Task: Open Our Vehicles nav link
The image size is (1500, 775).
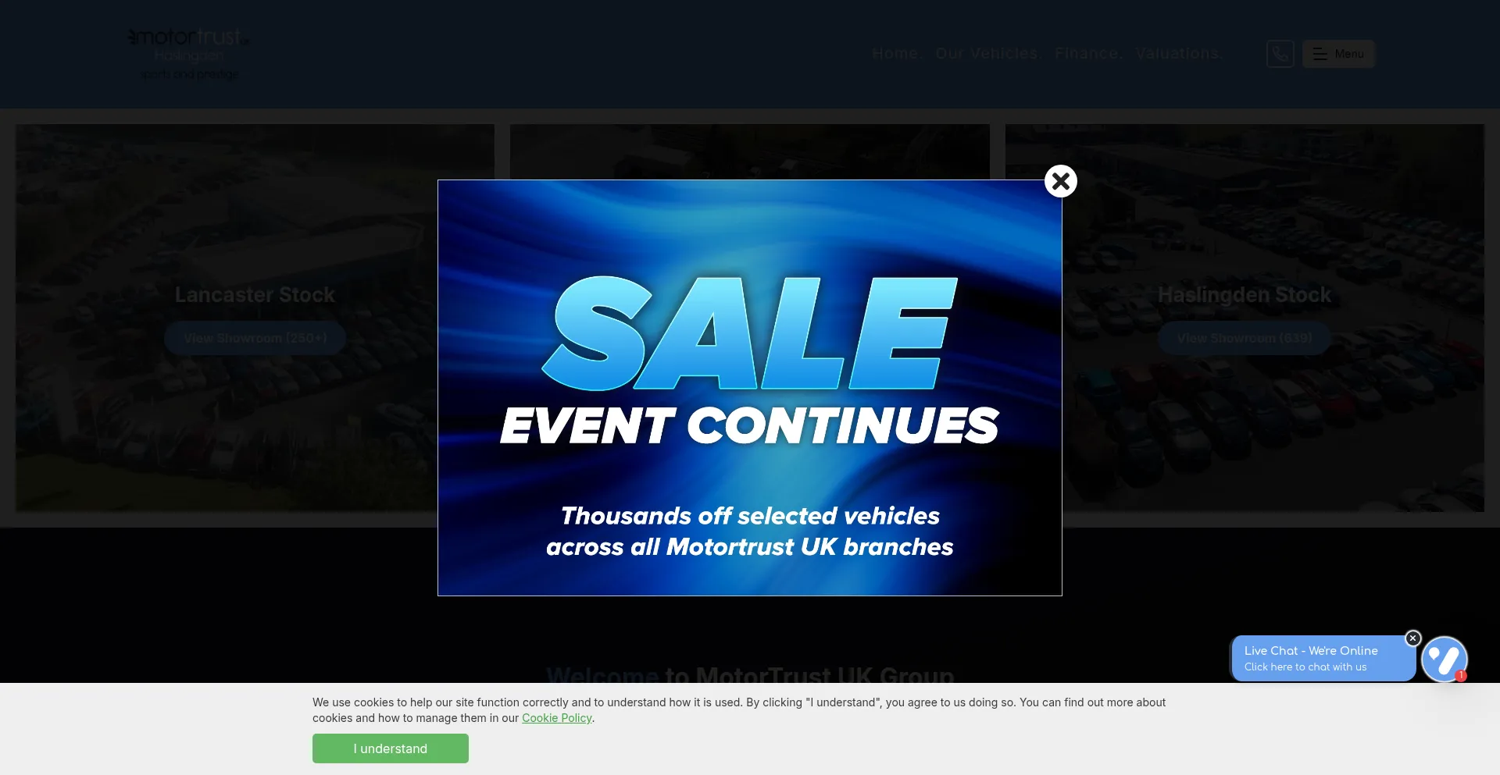Action: 989,54
